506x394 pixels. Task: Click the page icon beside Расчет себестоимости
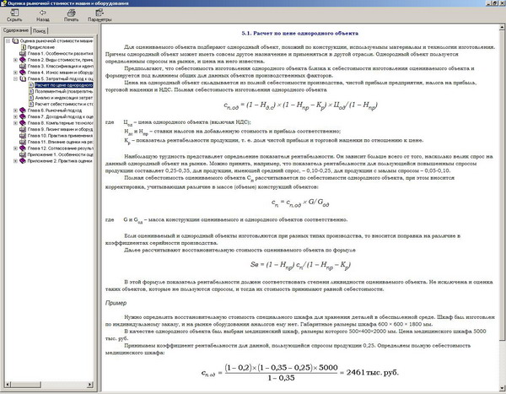click(31, 104)
